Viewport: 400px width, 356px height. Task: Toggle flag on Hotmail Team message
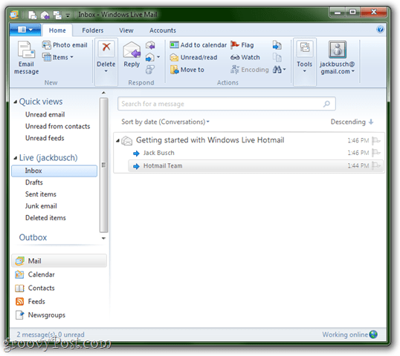click(x=376, y=165)
